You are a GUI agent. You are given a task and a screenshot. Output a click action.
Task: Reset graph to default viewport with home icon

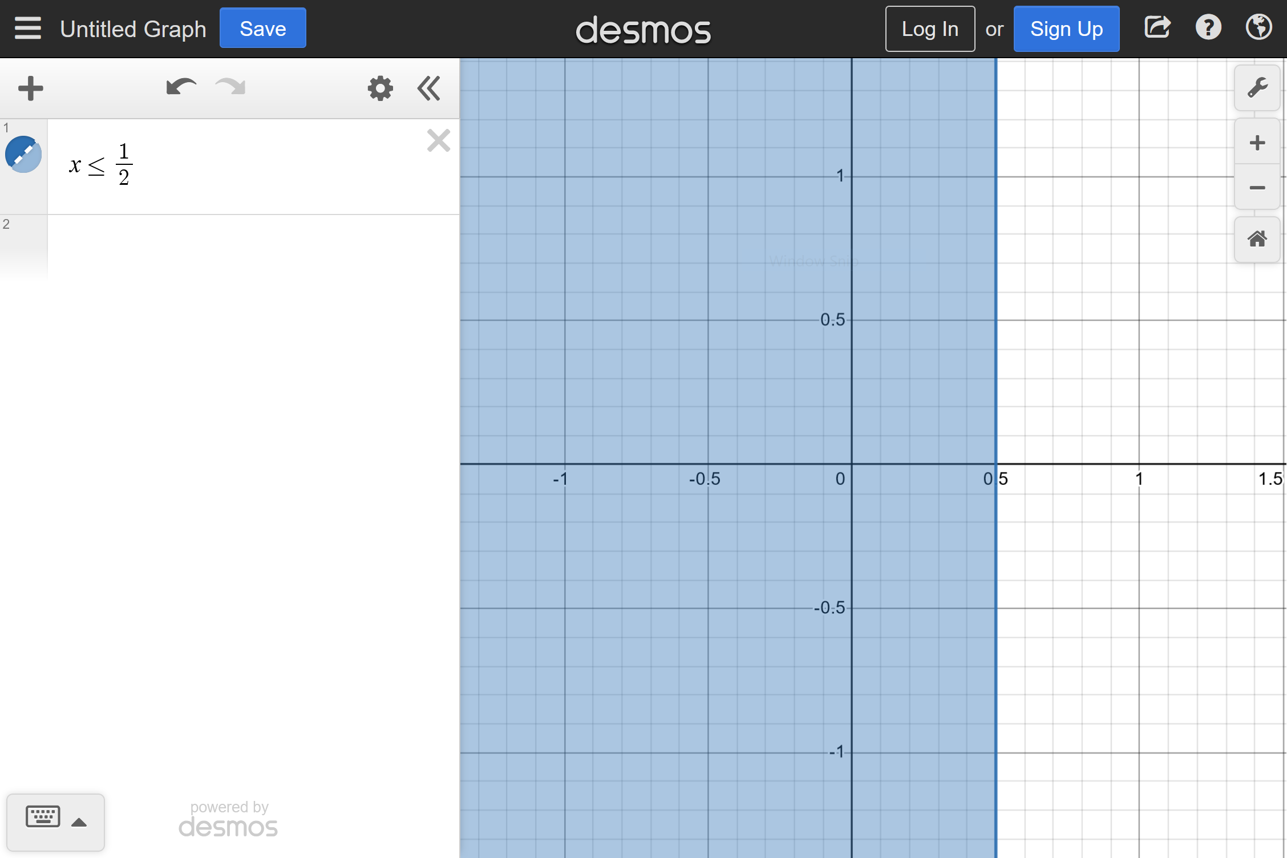(x=1257, y=239)
